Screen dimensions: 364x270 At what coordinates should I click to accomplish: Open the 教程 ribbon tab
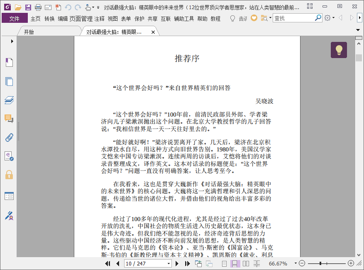pyautogui.click(x=215, y=19)
